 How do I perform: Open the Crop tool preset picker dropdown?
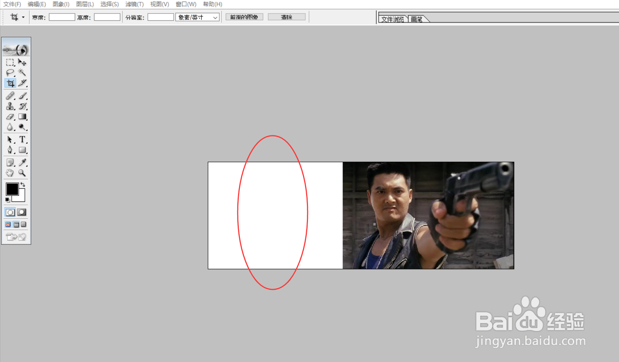23,17
